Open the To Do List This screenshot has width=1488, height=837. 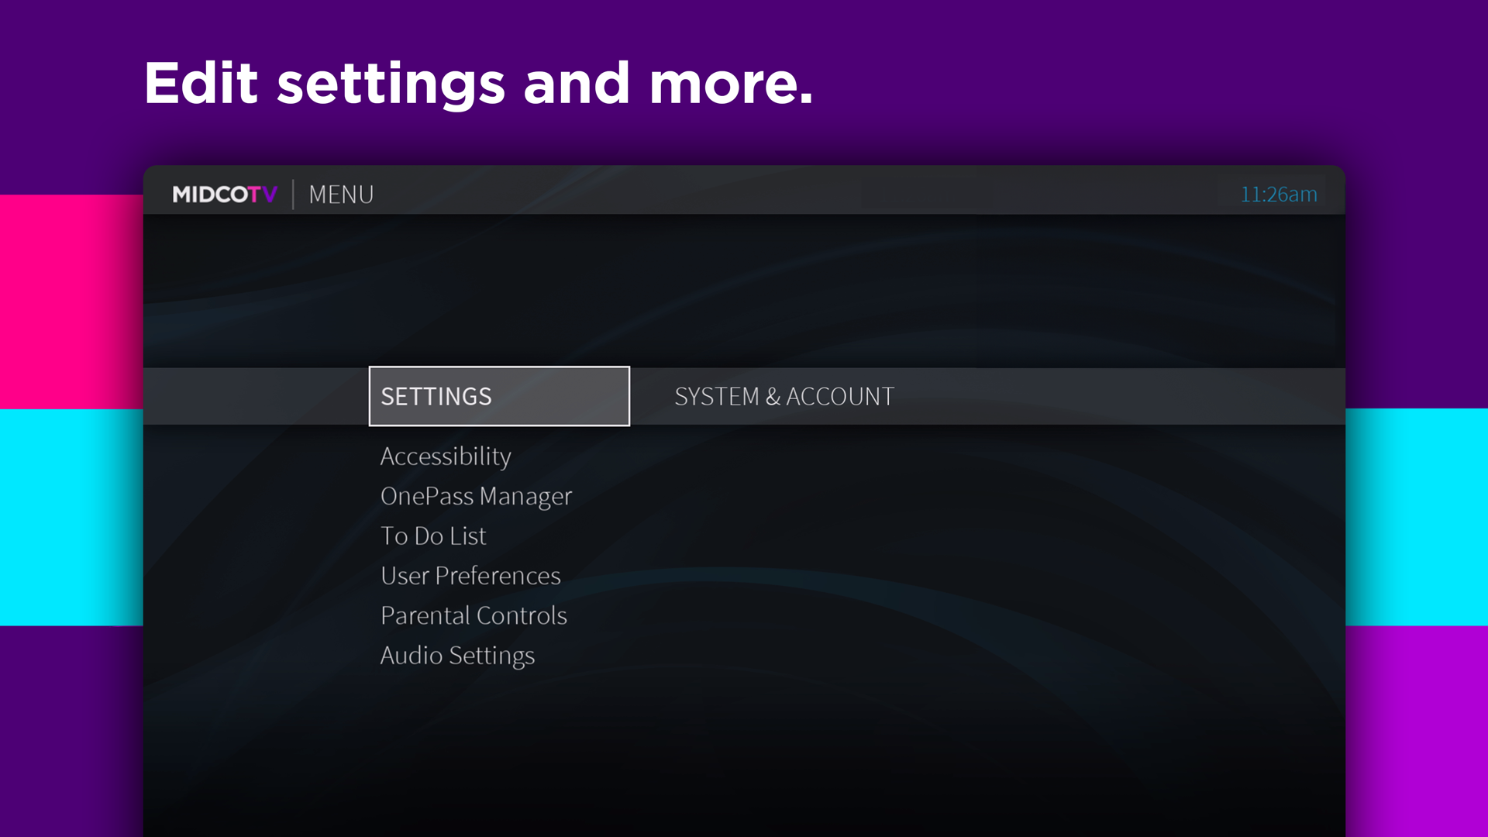tap(432, 536)
